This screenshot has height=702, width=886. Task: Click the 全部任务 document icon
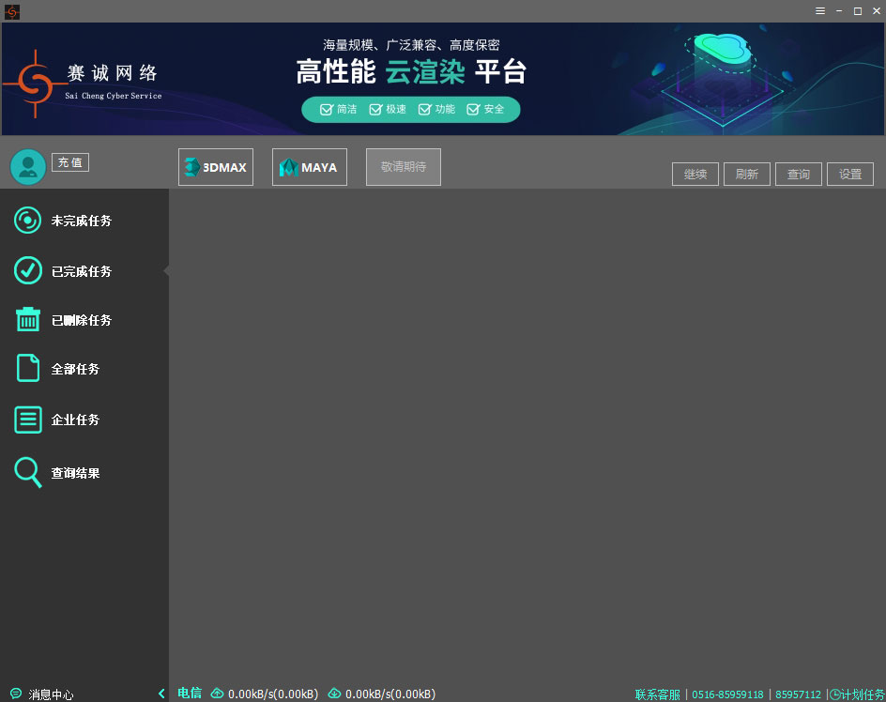[x=28, y=368]
